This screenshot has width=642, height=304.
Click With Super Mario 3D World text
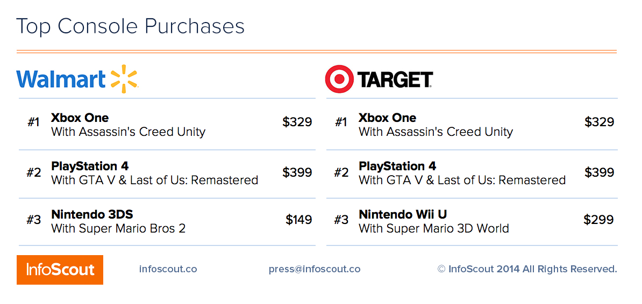tap(433, 228)
